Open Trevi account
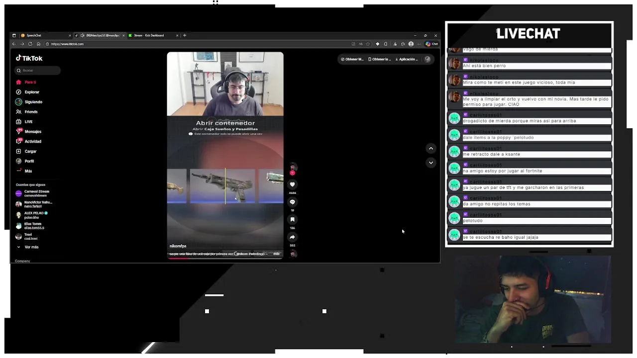This screenshot has width=637, height=358. 27,236
